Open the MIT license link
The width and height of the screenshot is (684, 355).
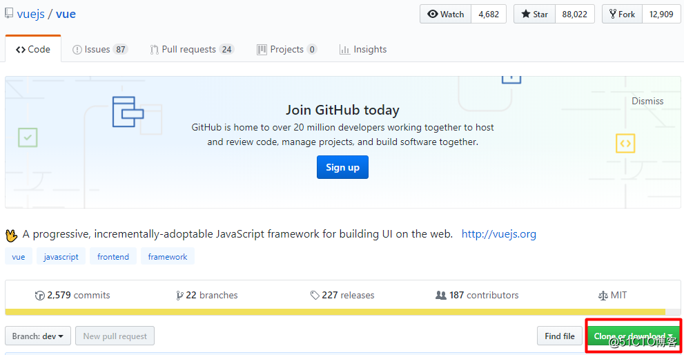coord(612,295)
